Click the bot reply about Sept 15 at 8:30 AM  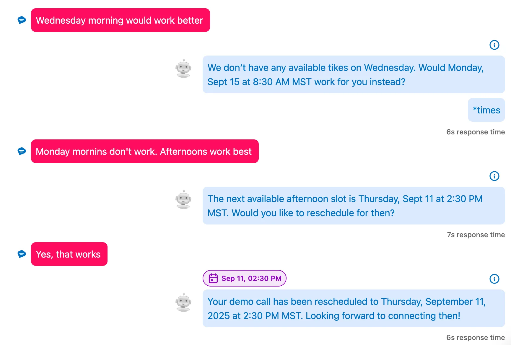click(354, 74)
